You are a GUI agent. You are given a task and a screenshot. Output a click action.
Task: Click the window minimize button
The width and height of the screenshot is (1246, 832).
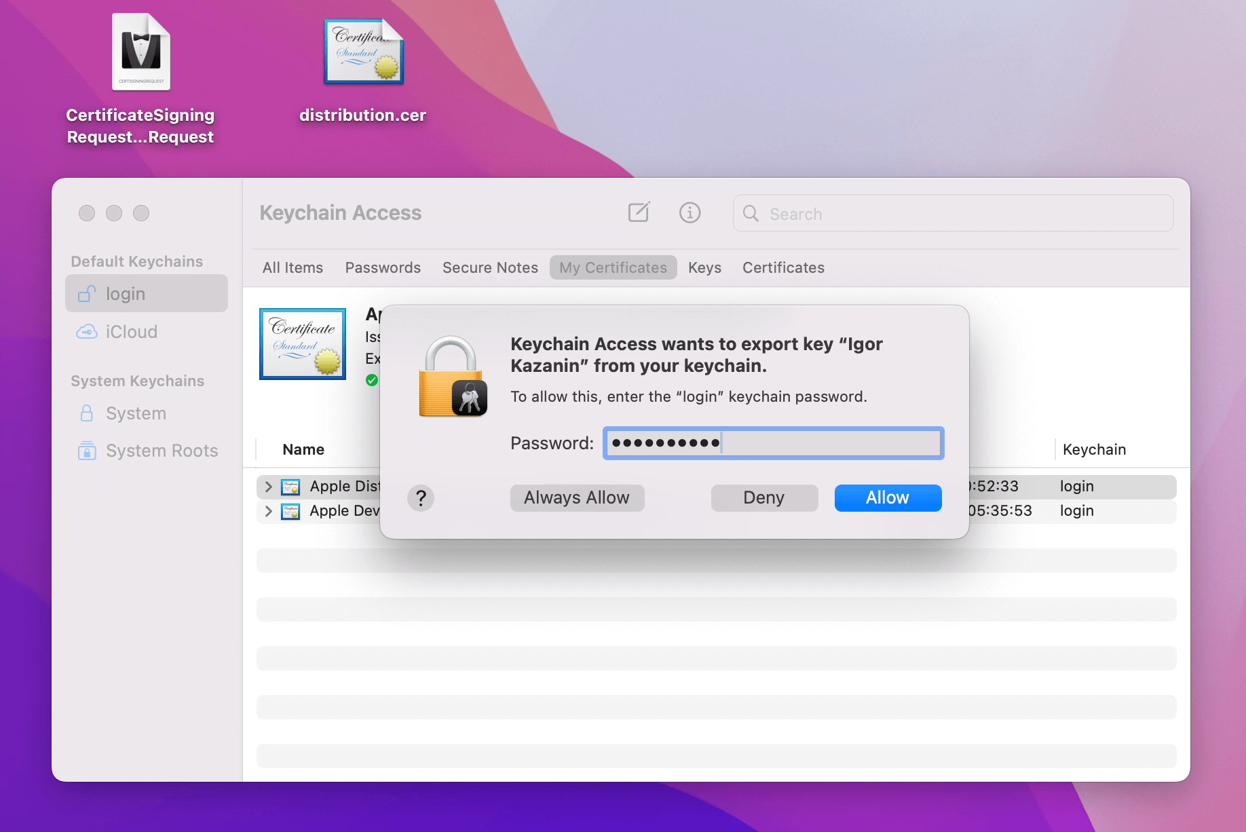tap(114, 213)
